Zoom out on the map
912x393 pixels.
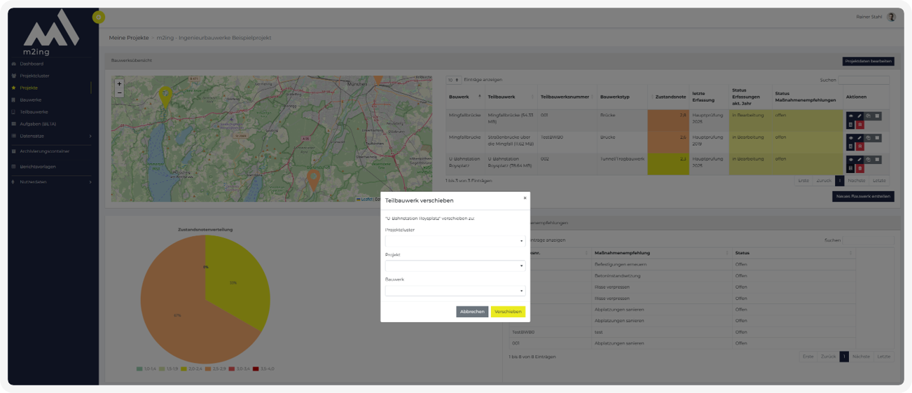[x=119, y=92]
